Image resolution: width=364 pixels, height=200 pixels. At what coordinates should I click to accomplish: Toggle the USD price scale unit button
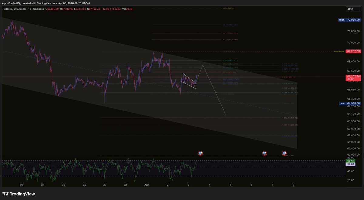point(353,9)
